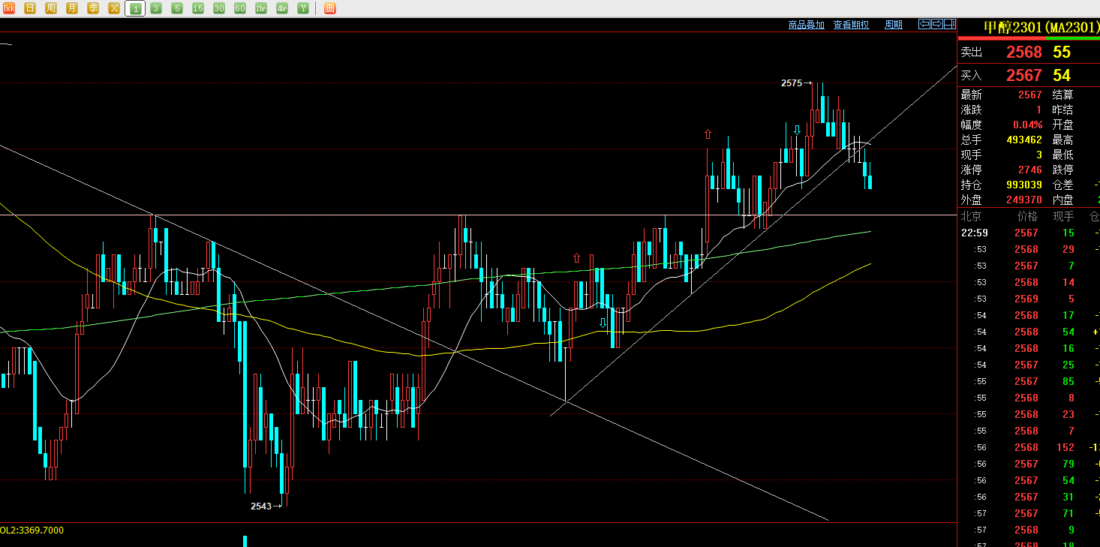The image size is (1100, 547).
Task: Select tick row with volume 85
Action: pos(1029,381)
